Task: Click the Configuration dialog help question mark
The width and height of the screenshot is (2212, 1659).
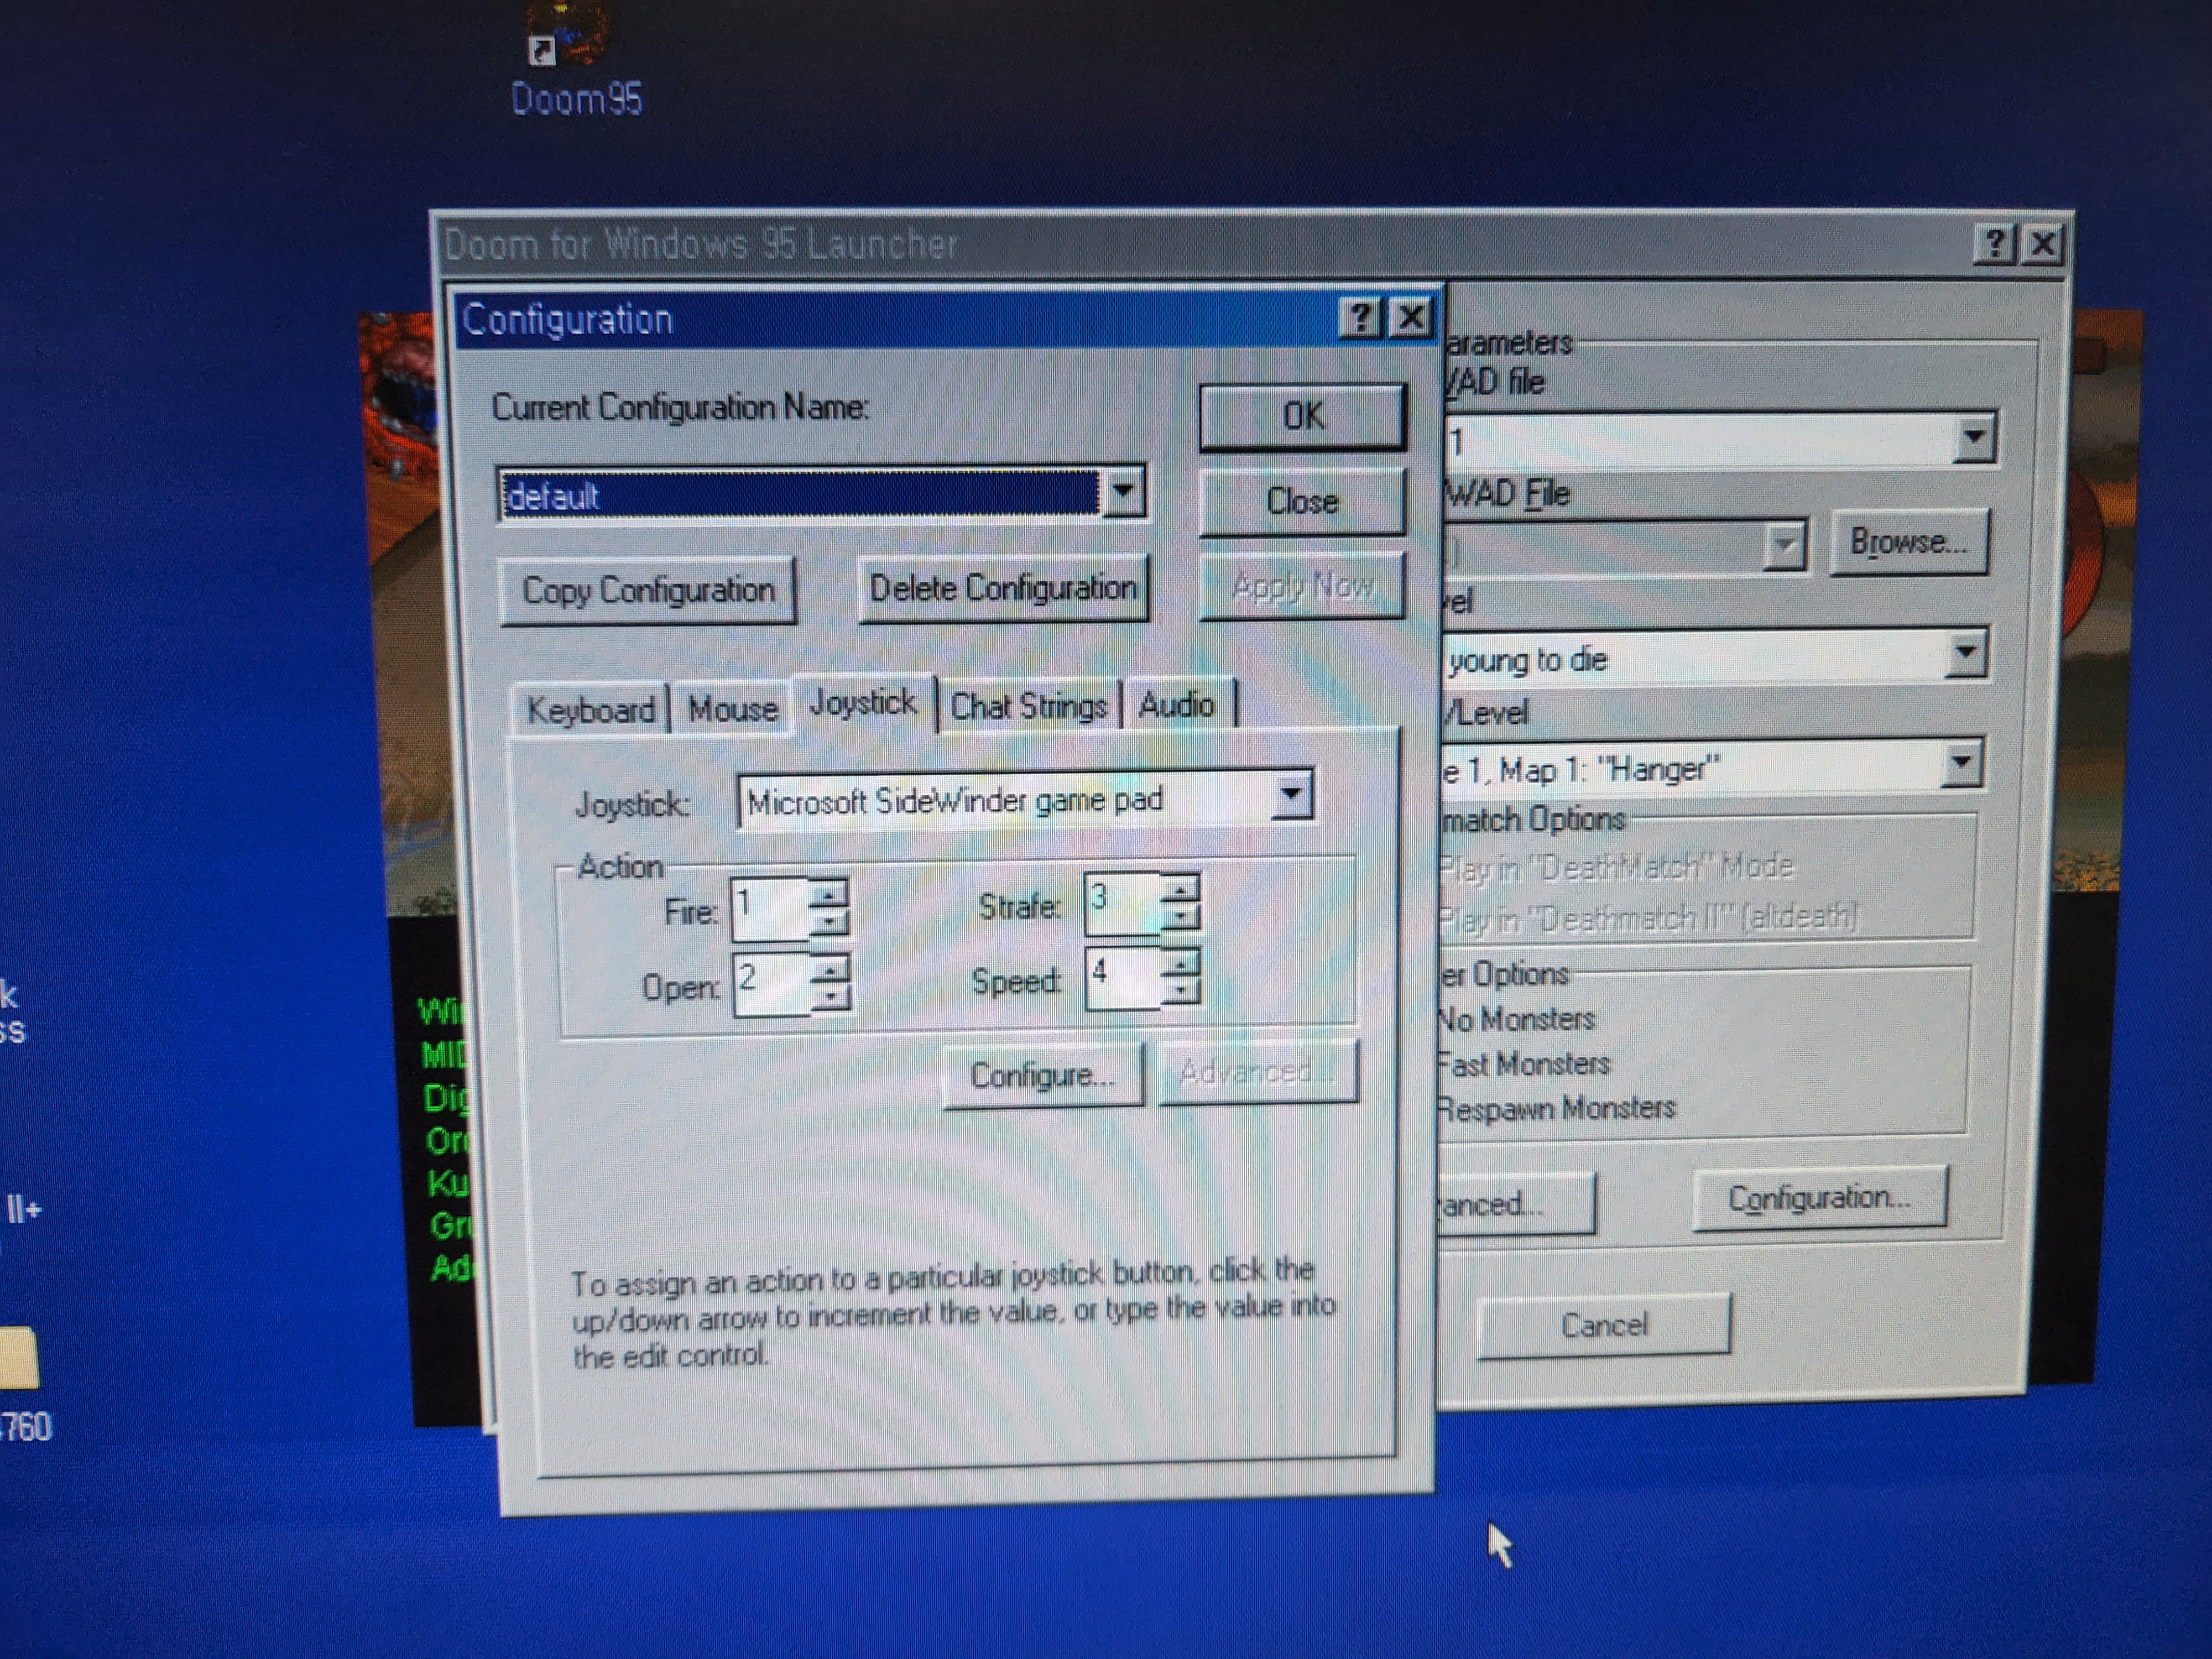Action: 1360,318
